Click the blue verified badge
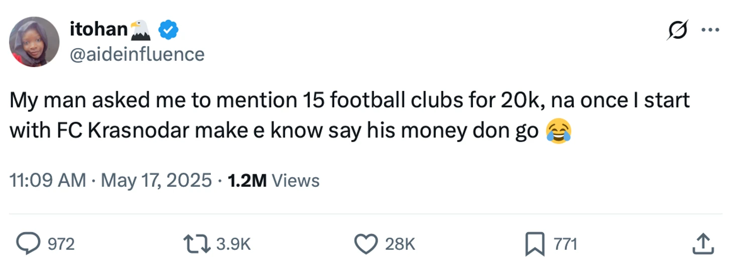Viewport: 733px width, 271px height. pyautogui.click(x=168, y=31)
